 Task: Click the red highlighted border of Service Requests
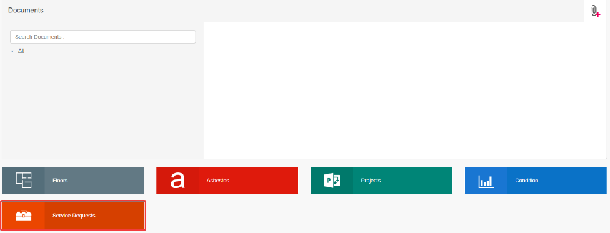[74, 201]
